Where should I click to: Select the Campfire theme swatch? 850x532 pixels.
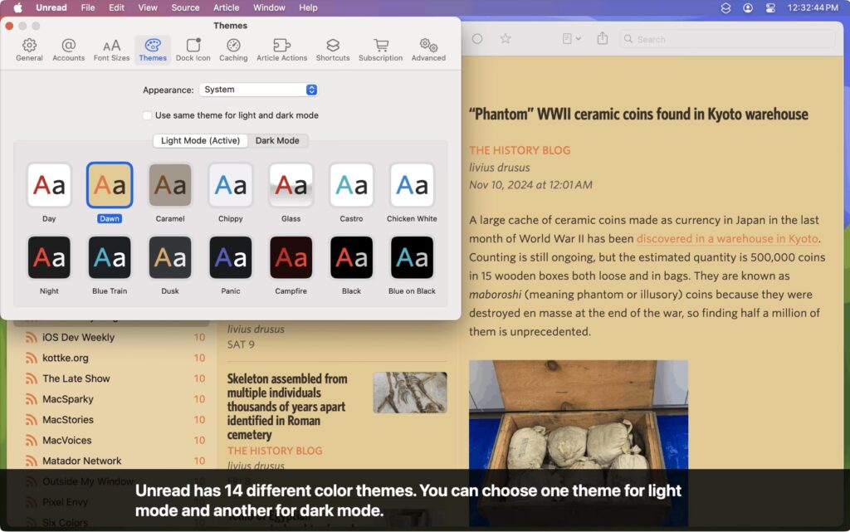pos(291,258)
